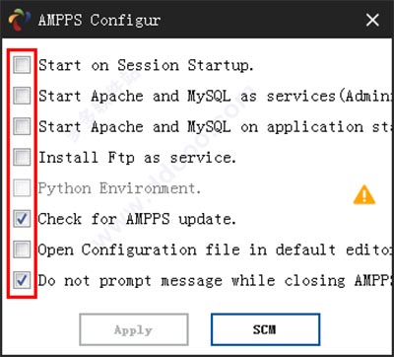This screenshot has width=394, height=357.
Task: Click the Apply button
Action: click(134, 329)
